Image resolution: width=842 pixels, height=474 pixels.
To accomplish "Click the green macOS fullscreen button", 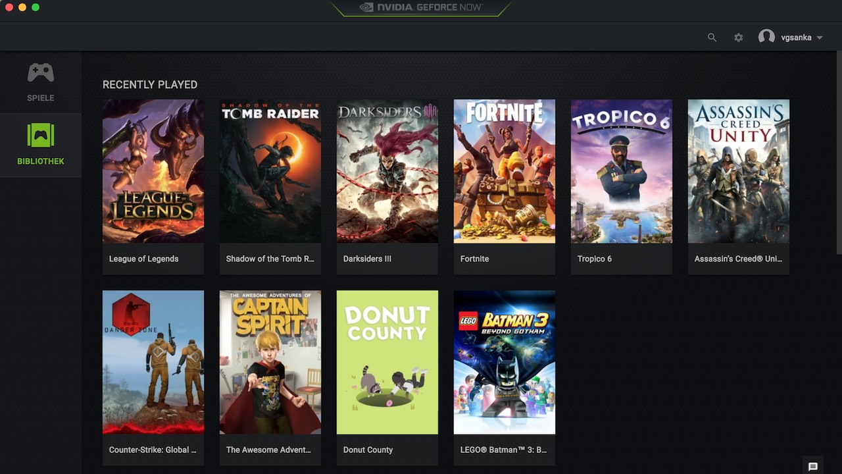I will 36,7.
